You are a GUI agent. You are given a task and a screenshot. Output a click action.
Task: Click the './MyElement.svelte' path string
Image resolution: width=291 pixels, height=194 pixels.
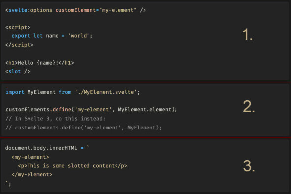tap(106, 92)
